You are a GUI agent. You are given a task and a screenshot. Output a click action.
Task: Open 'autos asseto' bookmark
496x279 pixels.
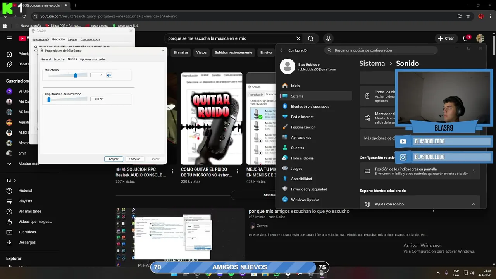point(96,26)
